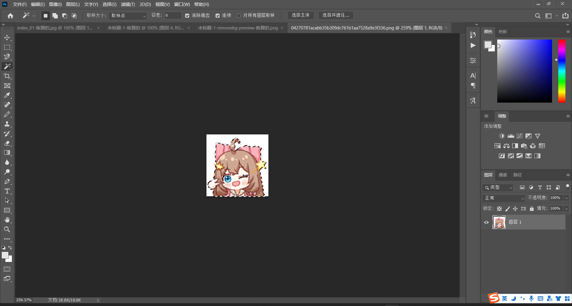Image resolution: width=572 pixels, height=306 pixels.
Task: Switch to the index_01-恢复的.jpg document tab
Action: [x=55, y=28]
